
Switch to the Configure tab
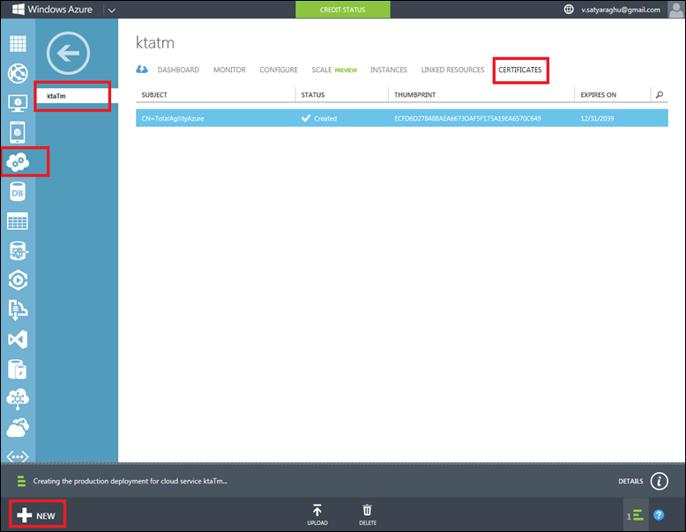pos(279,70)
